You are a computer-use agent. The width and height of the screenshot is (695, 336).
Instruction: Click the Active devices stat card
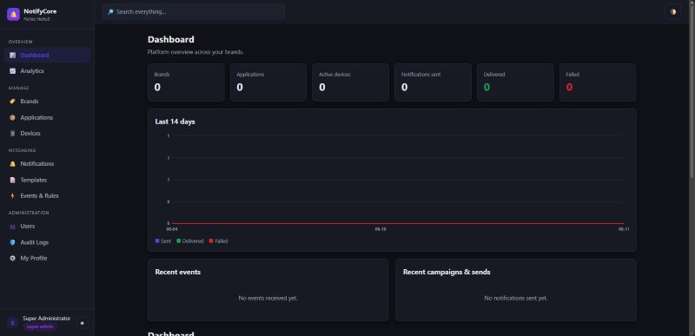(351, 82)
